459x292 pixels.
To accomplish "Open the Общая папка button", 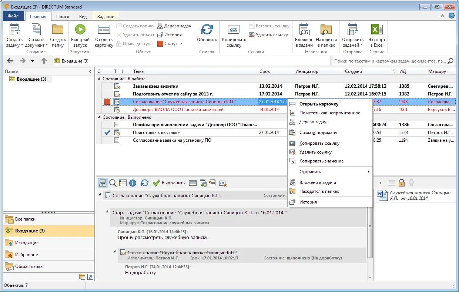I will coord(49,266).
